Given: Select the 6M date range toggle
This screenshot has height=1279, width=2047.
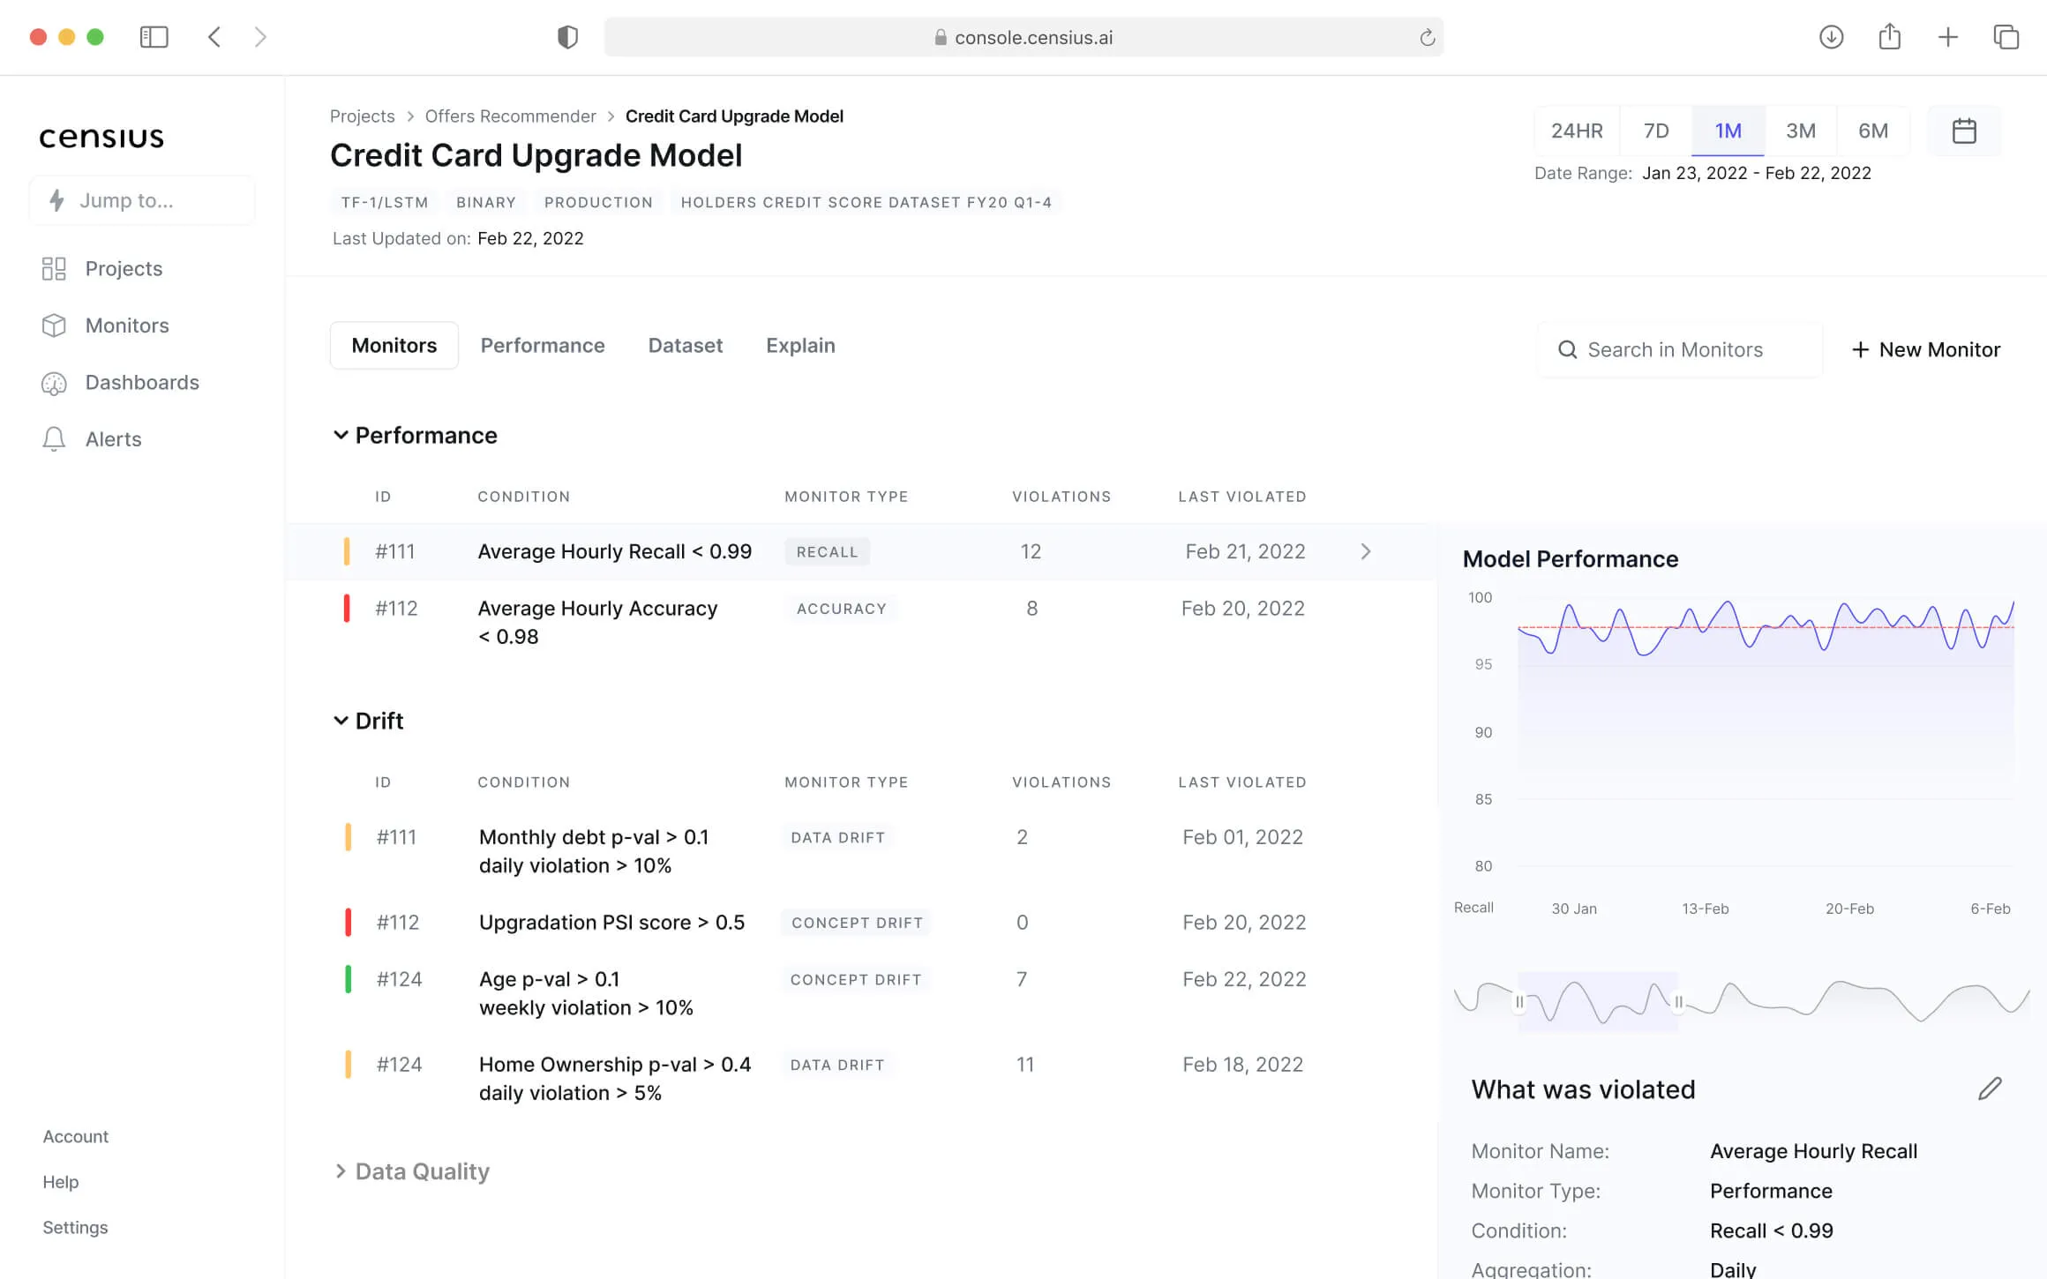Looking at the screenshot, I should click(1871, 130).
